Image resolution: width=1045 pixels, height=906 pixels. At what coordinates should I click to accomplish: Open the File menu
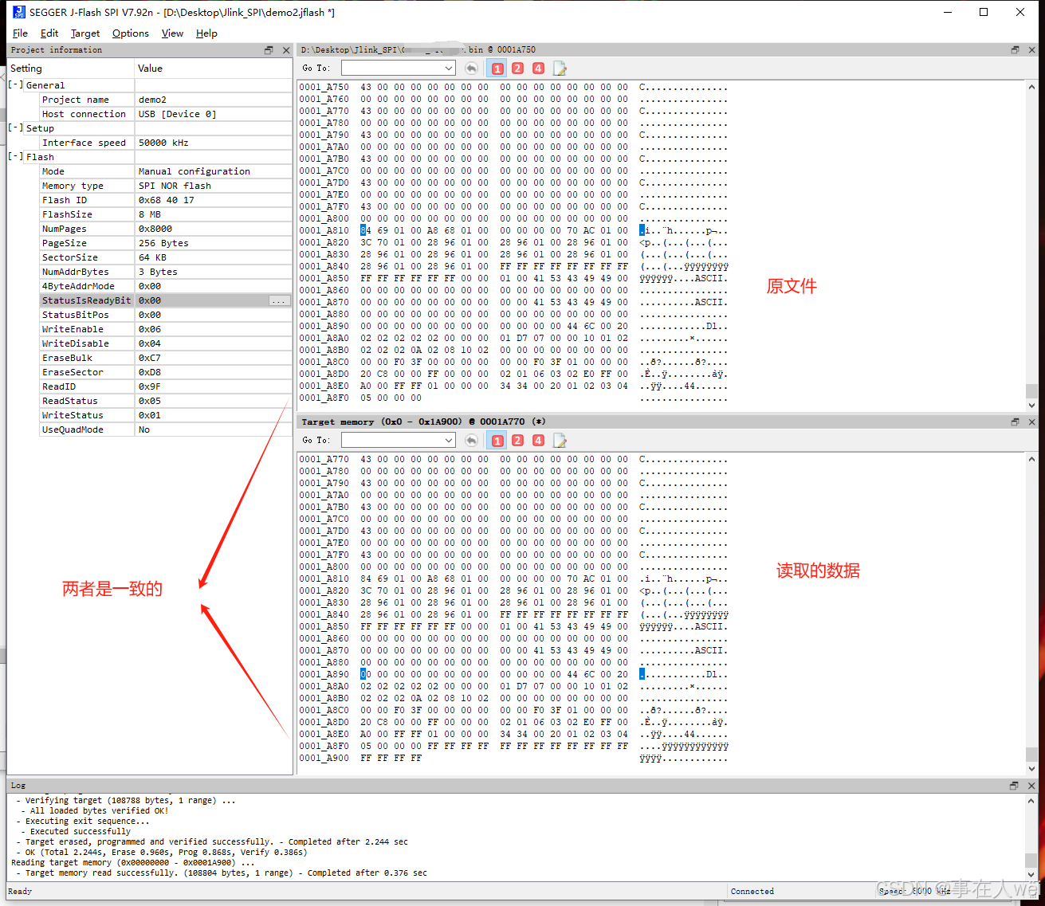point(20,33)
